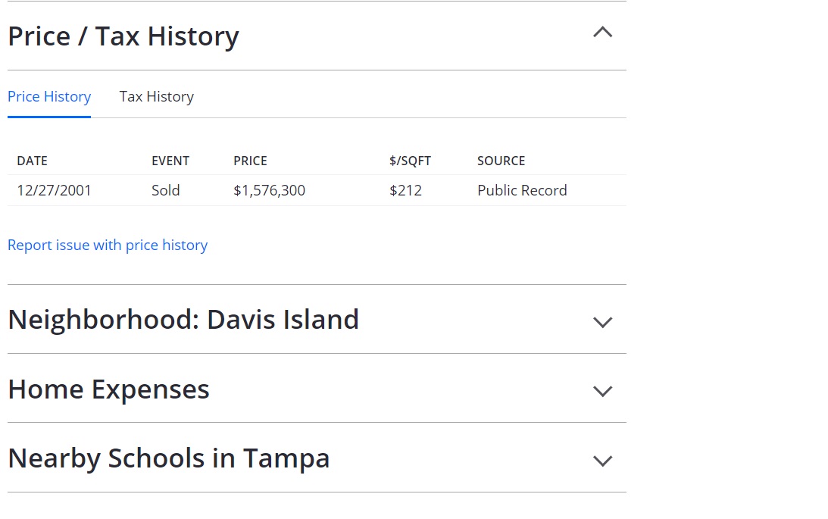The image size is (828, 519).
Task: Click the chevron beside Home Expenses
Action: point(602,391)
